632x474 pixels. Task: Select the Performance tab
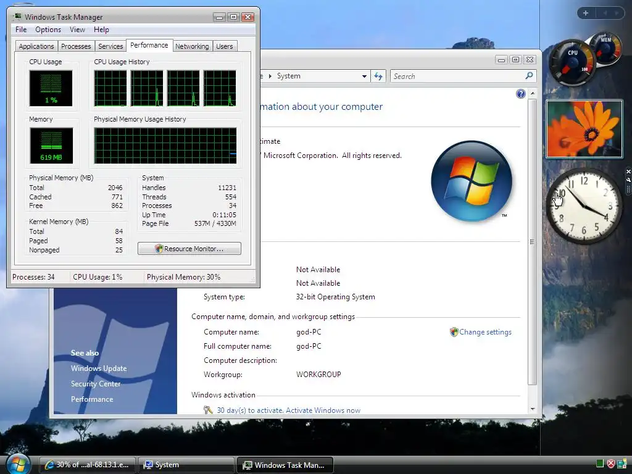[x=149, y=45]
